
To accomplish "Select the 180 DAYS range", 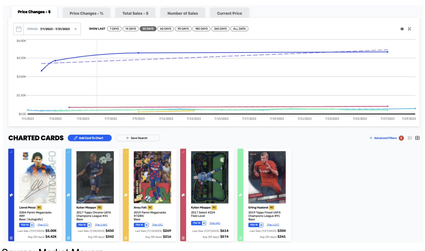I will [x=201, y=29].
